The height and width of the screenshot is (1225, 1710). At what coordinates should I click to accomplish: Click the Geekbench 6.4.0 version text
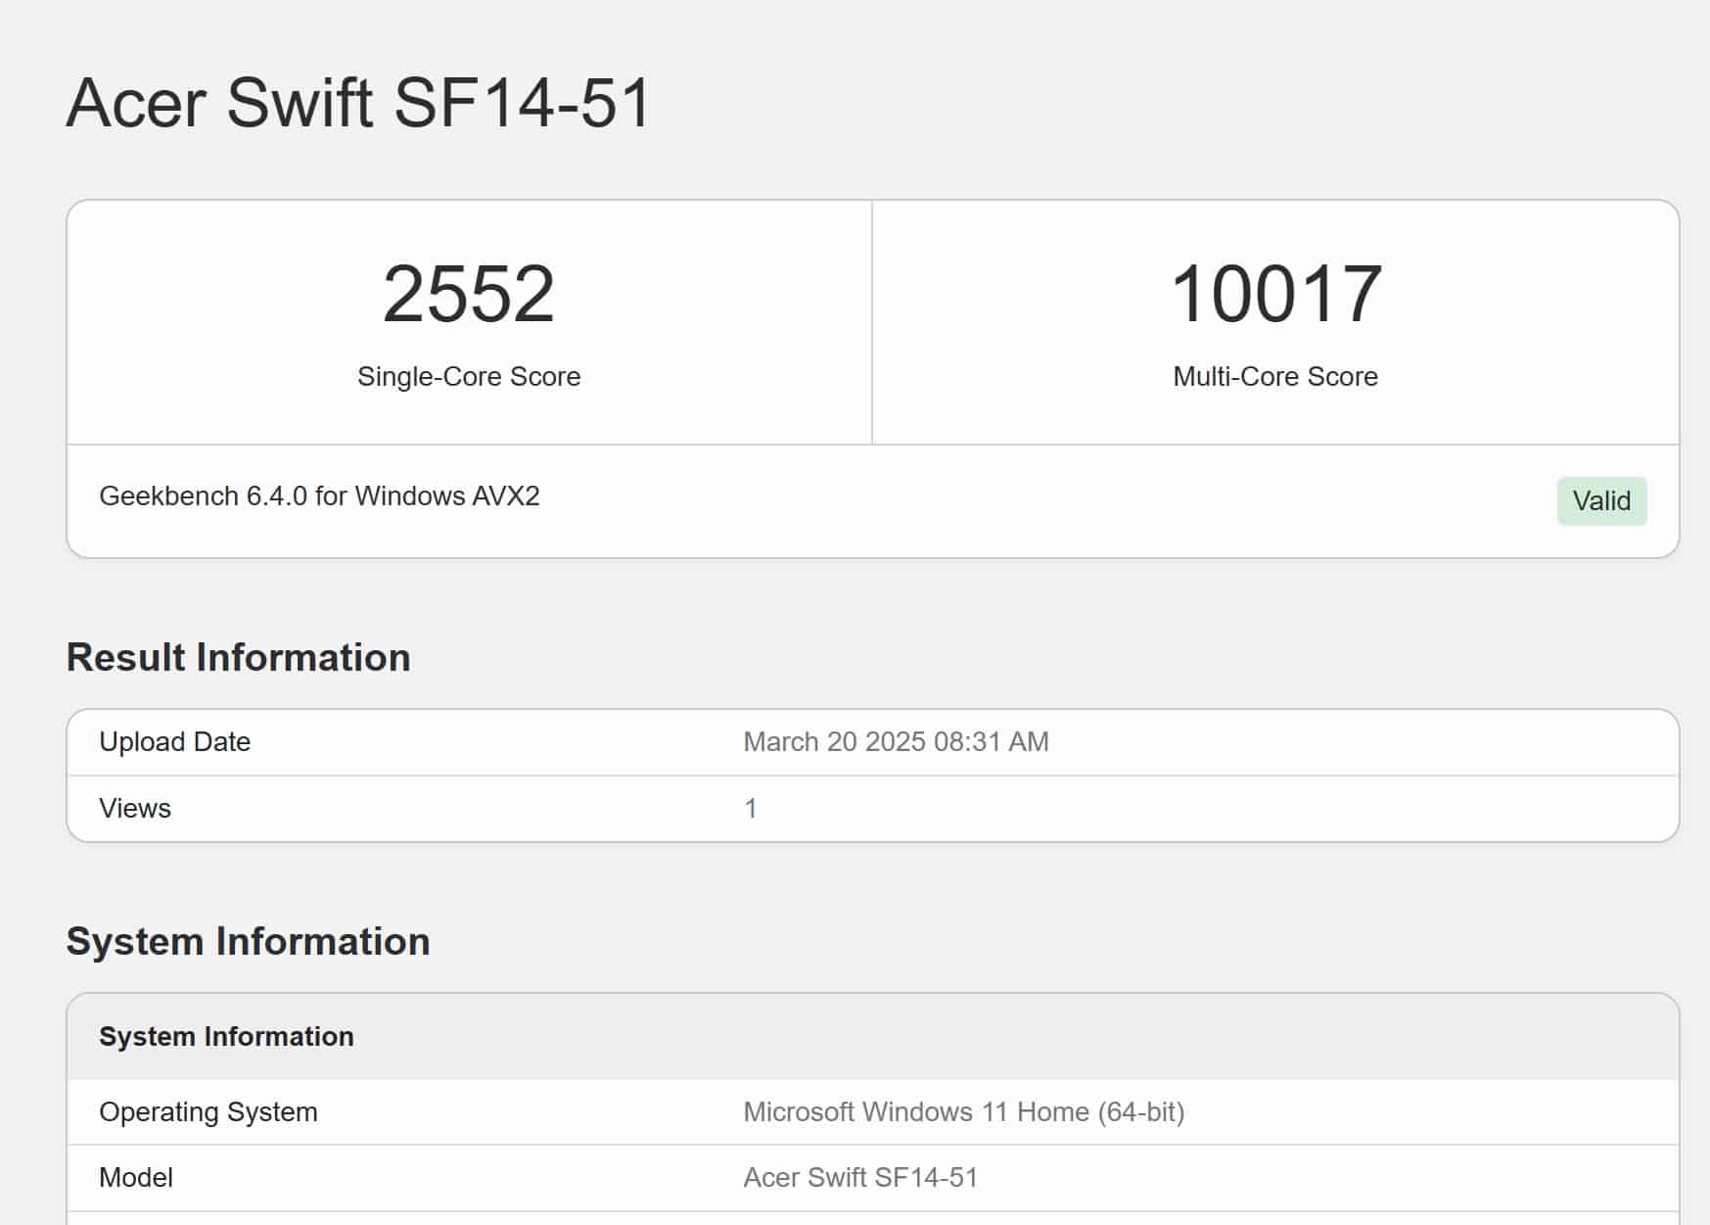click(204, 496)
